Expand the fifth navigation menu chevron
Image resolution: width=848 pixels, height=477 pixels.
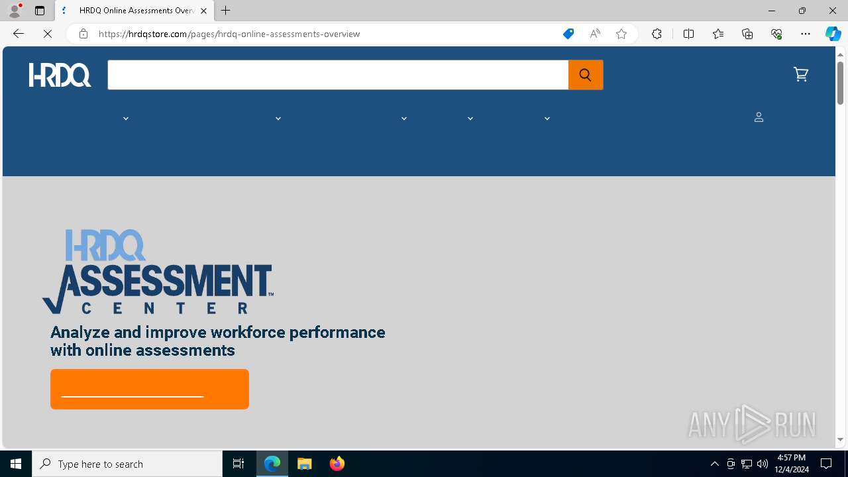(547, 119)
